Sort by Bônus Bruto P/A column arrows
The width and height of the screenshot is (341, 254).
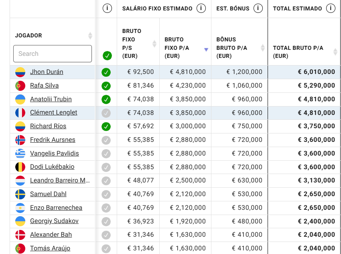coord(262,48)
